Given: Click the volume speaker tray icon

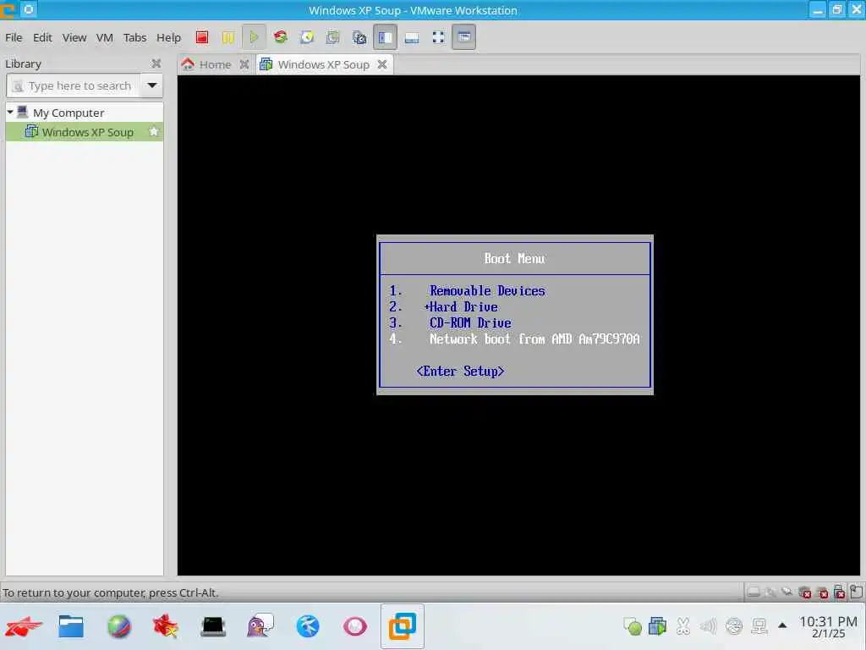Looking at the screenshot, I should click(x=708, y=626).
